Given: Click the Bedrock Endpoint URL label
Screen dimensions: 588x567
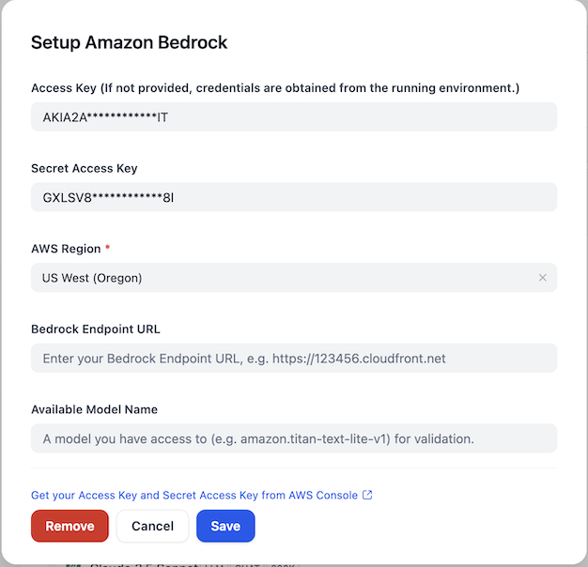Looking at the screenshot, I should tap(96, 329).
